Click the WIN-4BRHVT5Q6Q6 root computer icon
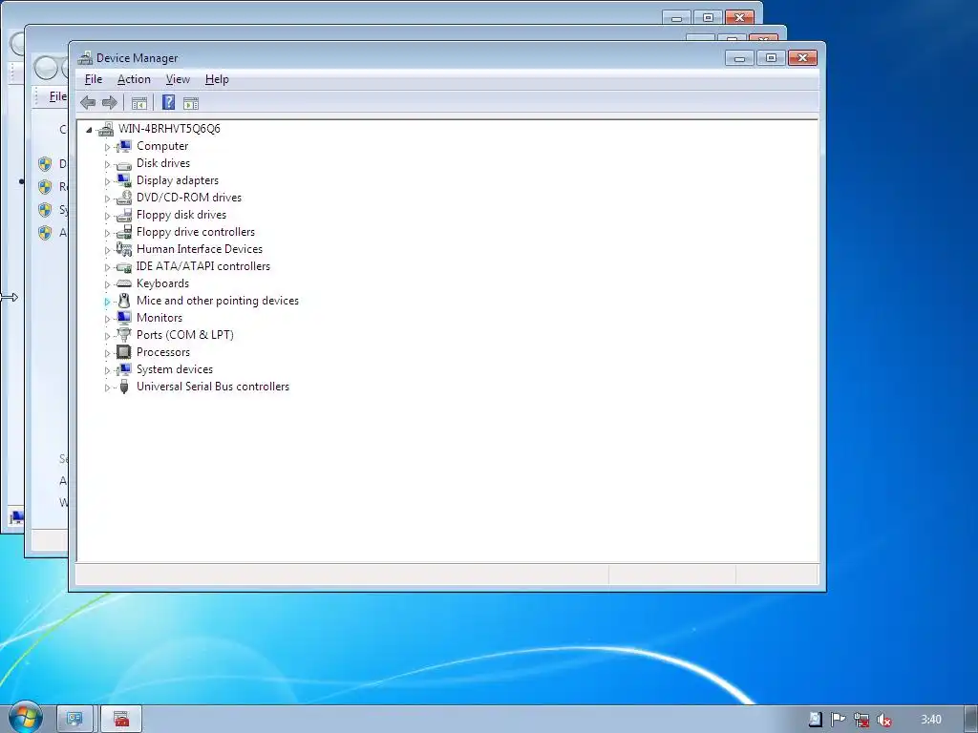The height and width of the screenshot is (733, 978). coord(106,129)
